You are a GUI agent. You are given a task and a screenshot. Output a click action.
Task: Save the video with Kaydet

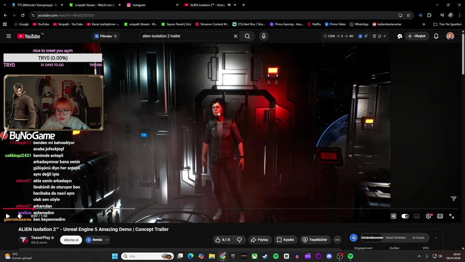click(x=285, y=240)
